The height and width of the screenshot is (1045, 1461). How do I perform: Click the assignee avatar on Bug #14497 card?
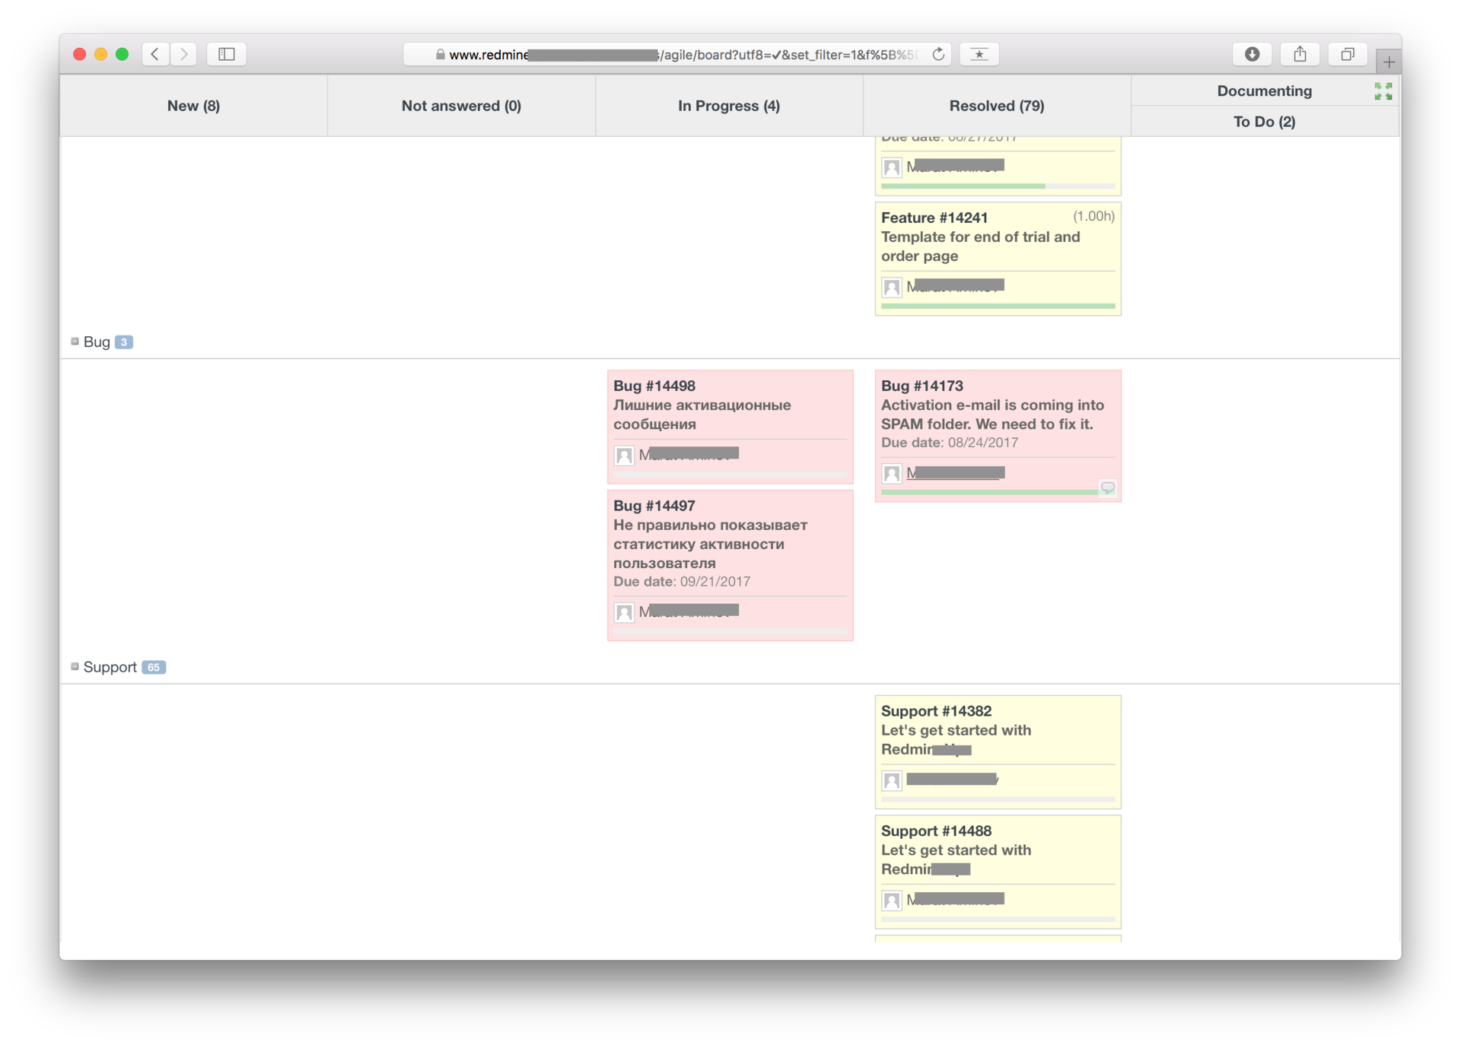click(x=624, y=612)
